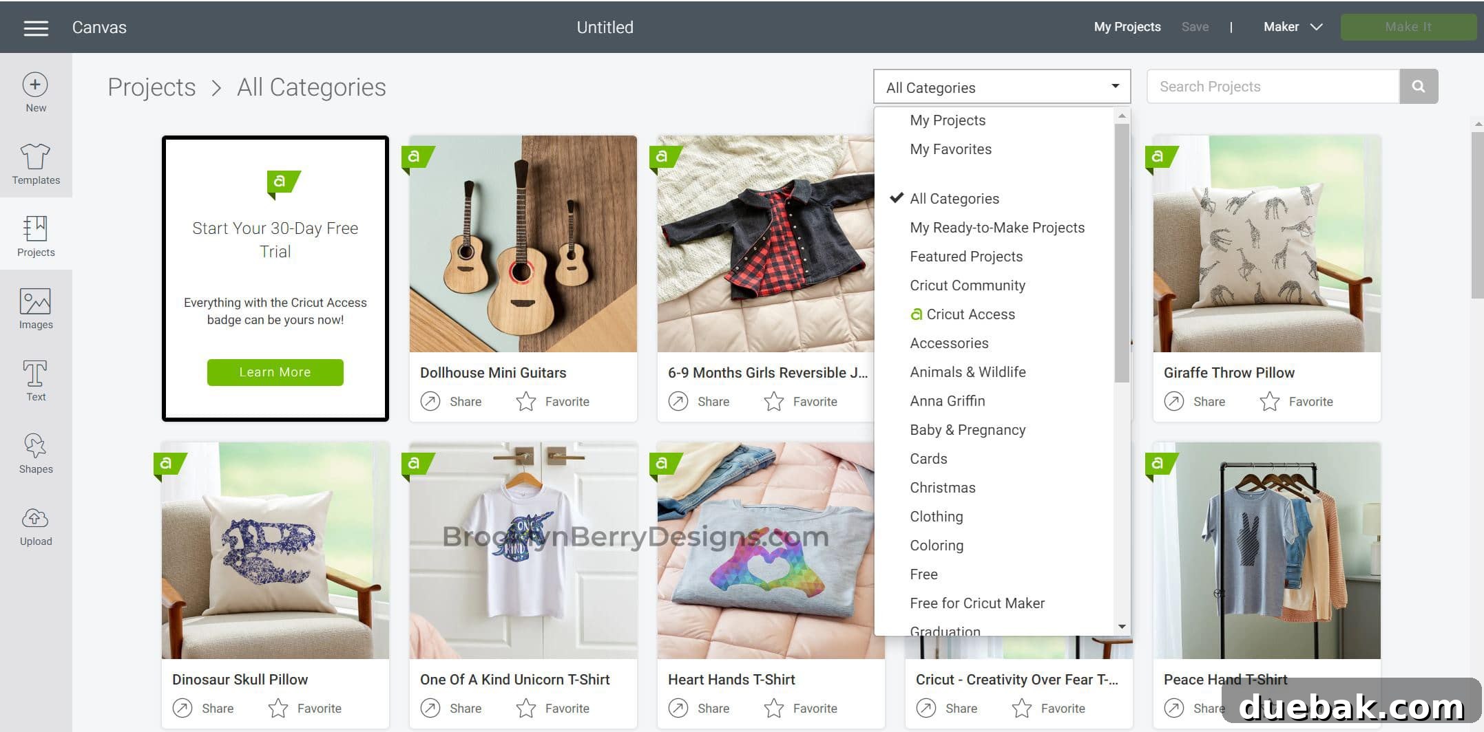Share the Dollhouse Mini Guitars project
Image resolution: width=1484 pixels, height=732 pixels.
tap(451, 401)
